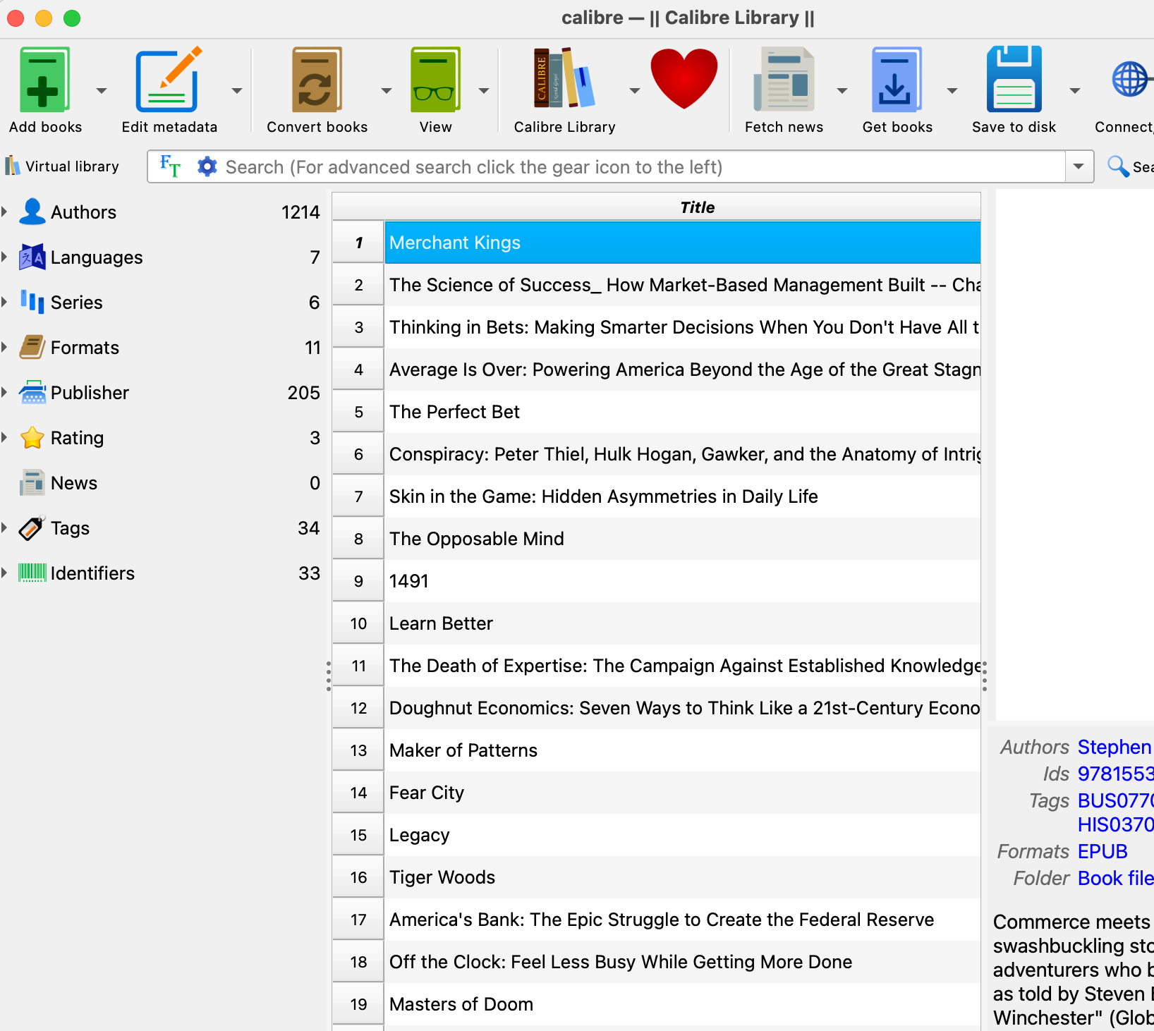This screenshot has height=1031, width=1154.
Task: Click the HIS037 tag link
Action: [x=1115, y=824]
